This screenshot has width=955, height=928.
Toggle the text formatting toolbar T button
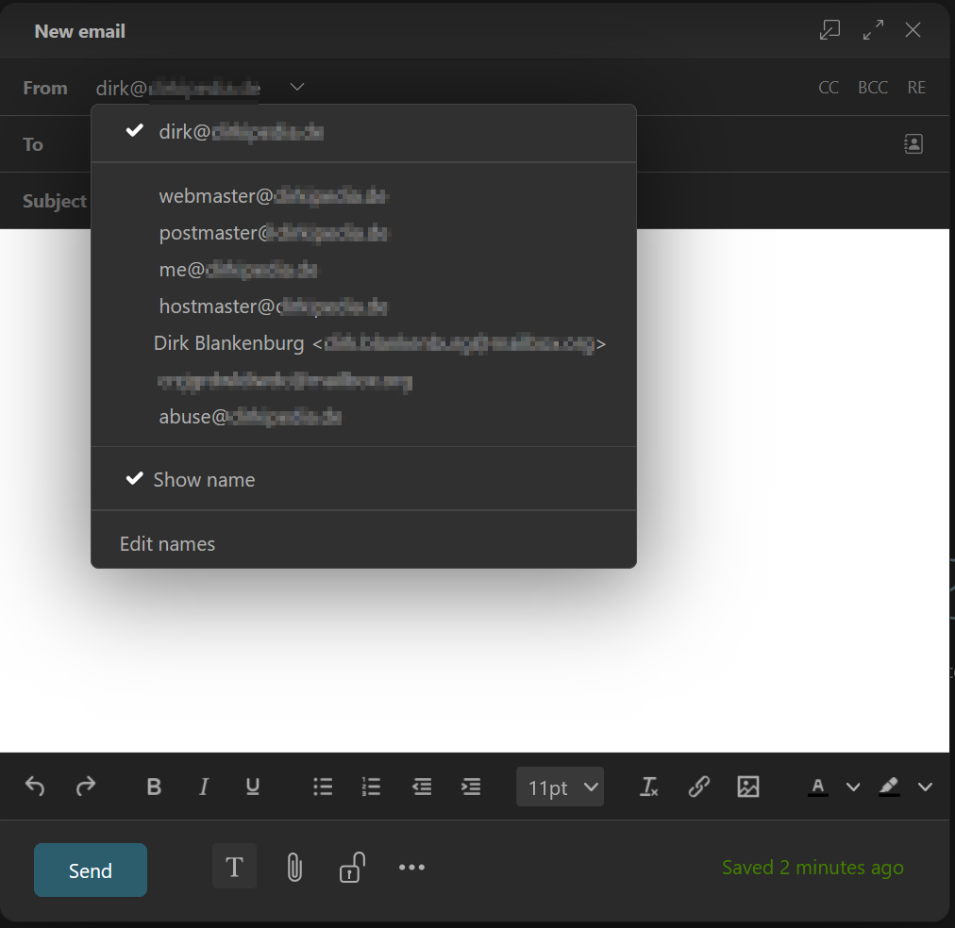tap(234, 867)
